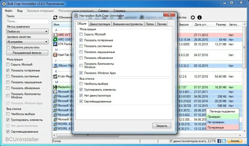Toggle 'Скрыть Microsoft' in the settings dialog

point(81,34)
